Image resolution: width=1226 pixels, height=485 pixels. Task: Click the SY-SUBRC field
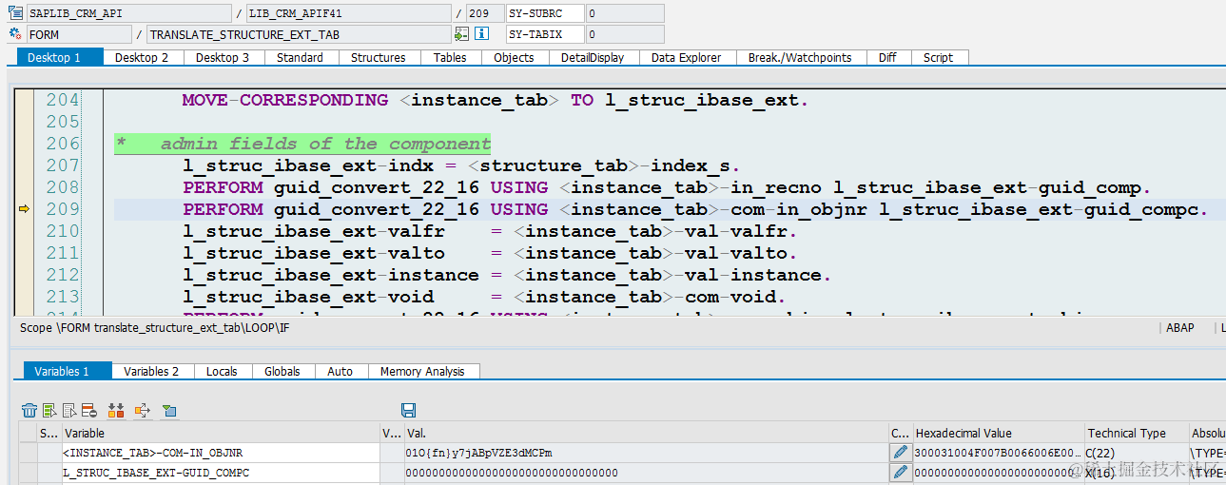click(545, 13)
